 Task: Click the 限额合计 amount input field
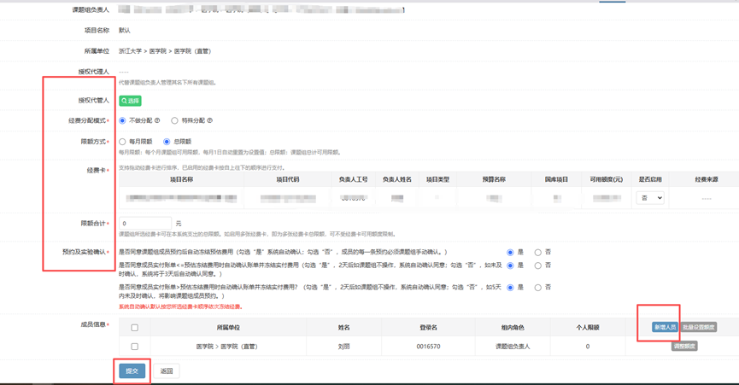[x=144, y=224]
